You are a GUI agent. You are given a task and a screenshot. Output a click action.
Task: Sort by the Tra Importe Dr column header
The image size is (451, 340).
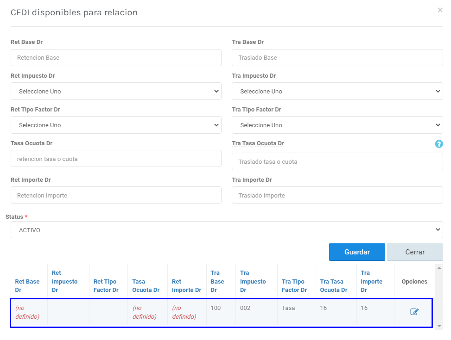[371, 281]
